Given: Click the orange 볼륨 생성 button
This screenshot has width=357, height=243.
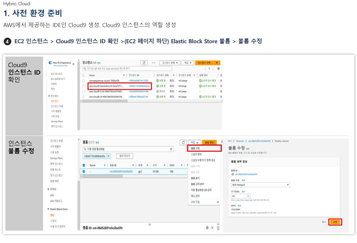Looking at the screenshot, I should (x=209, y=142).
